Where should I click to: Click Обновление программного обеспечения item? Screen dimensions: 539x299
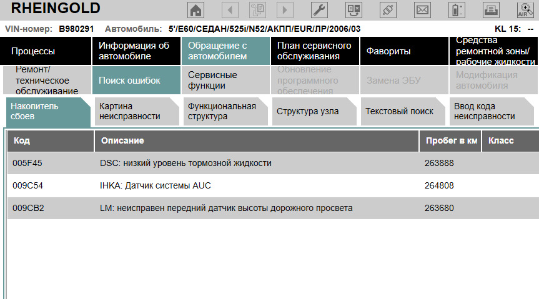click(315, 80)
